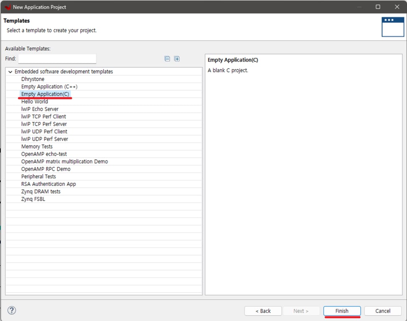The image size is (407, 321).
Task: Click the Vitis logo in title bar
Action: [x=8, y=7]
